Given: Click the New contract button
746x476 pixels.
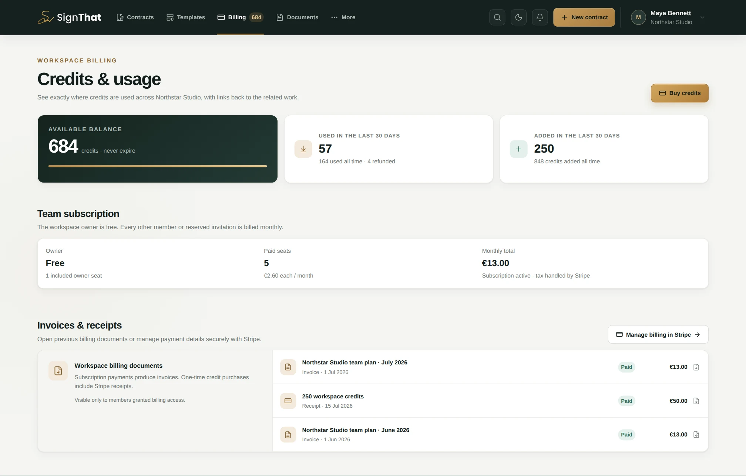Looking at the screenshot, I should (x=584, y=17).
